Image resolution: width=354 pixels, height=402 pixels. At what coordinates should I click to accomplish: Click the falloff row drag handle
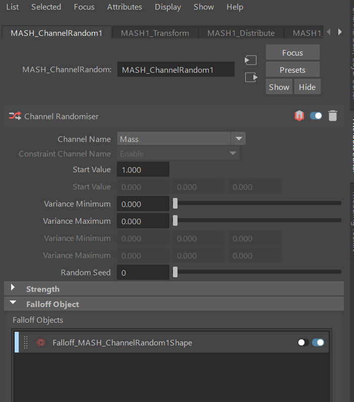26,342
